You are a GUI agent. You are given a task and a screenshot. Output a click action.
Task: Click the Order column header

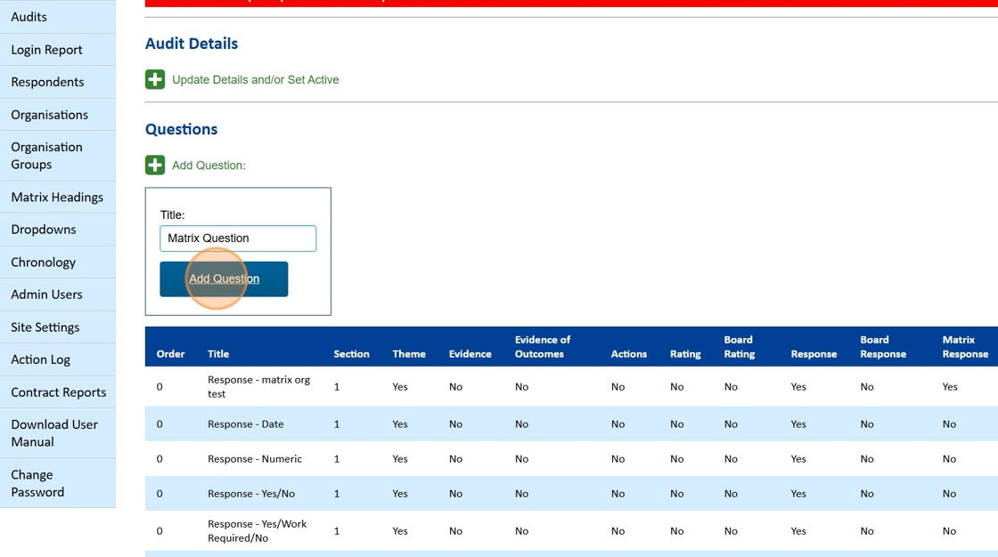pyautogui.click(x=170, y=353)
